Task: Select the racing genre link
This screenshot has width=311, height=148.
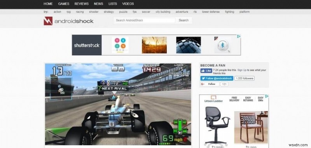Action: click(x=80, y=12)
